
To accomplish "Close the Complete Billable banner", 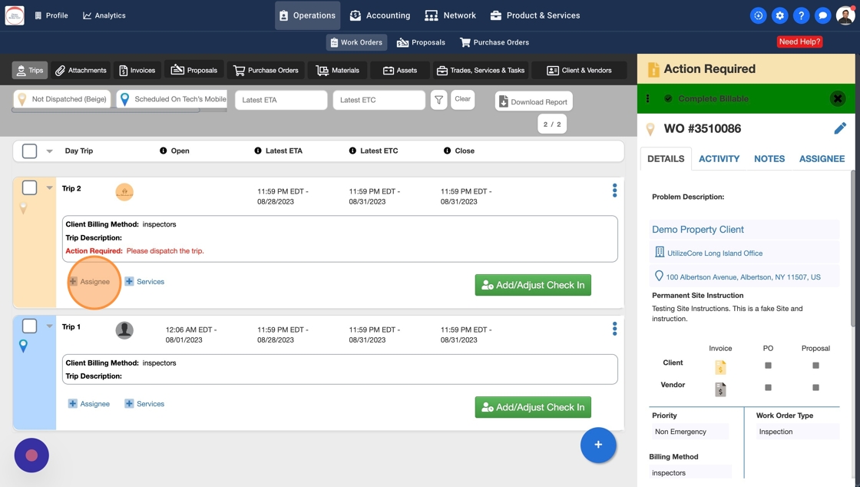I will click(x=838, y=99).
